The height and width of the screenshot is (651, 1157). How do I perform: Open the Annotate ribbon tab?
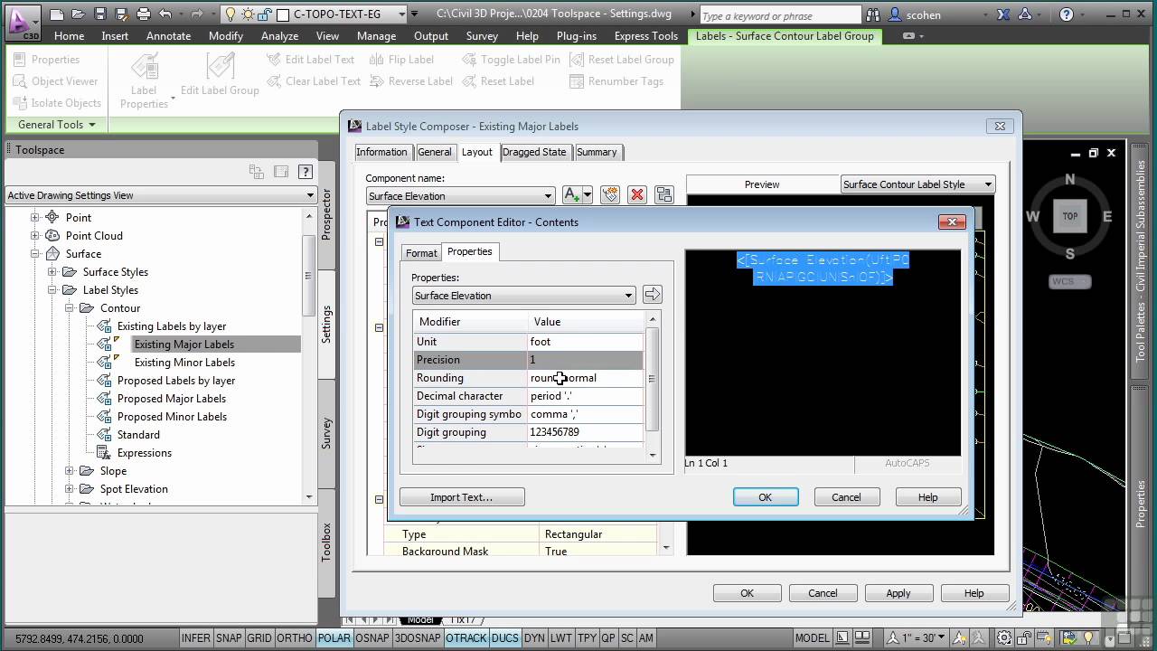[x=168, y=36]
